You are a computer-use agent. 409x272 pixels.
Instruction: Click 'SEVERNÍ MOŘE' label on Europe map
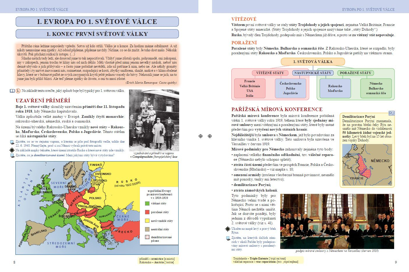(59, 185)
